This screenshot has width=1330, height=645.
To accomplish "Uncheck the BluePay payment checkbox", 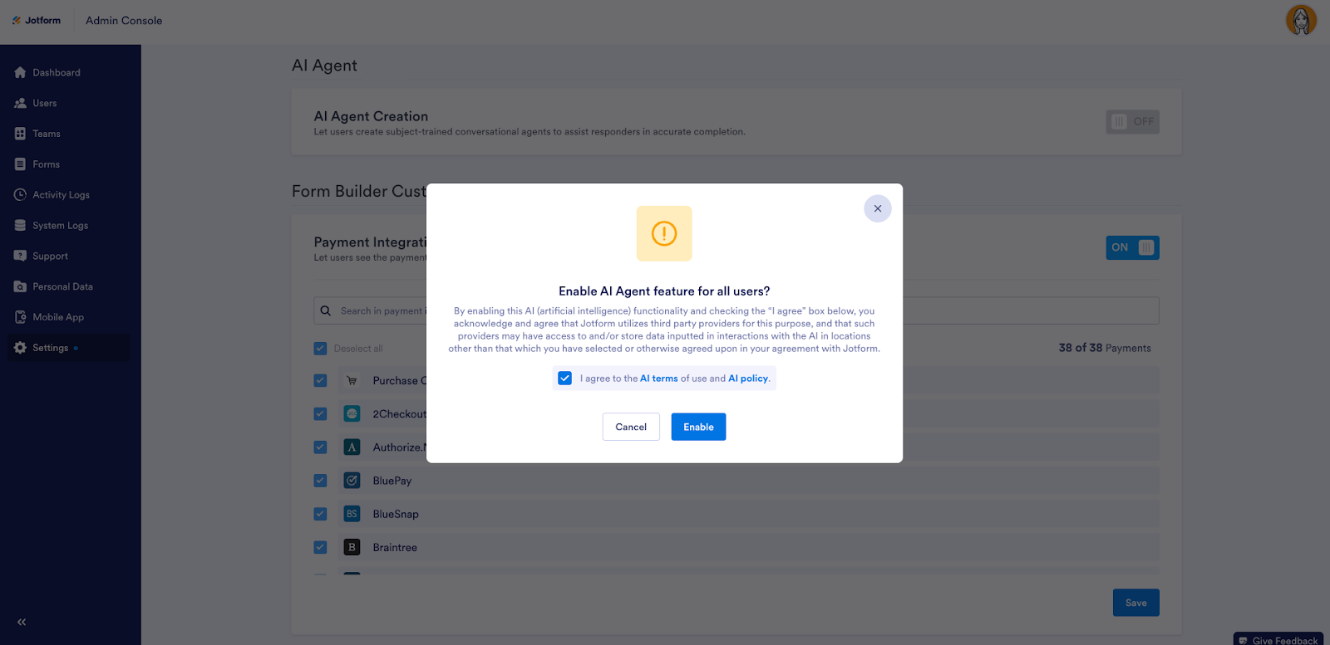I will (320, 481).
